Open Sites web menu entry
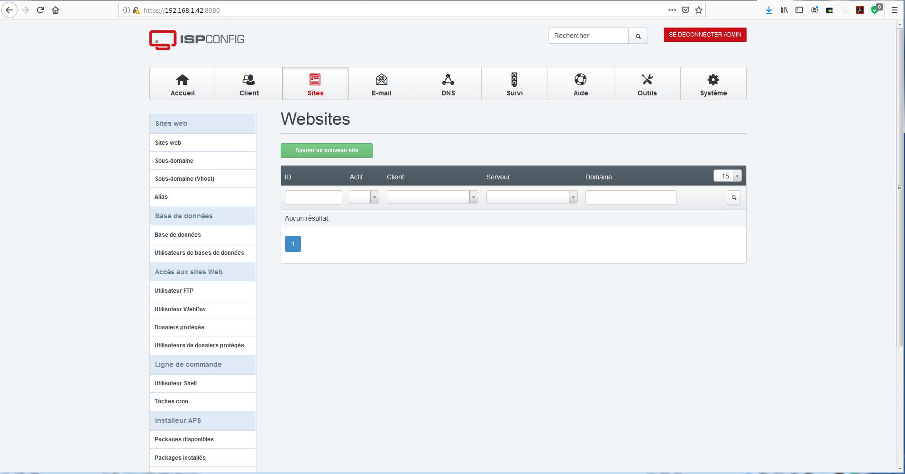Image resolution: width=905 pixels, height=474 pixels. click(x=203, y=143)
